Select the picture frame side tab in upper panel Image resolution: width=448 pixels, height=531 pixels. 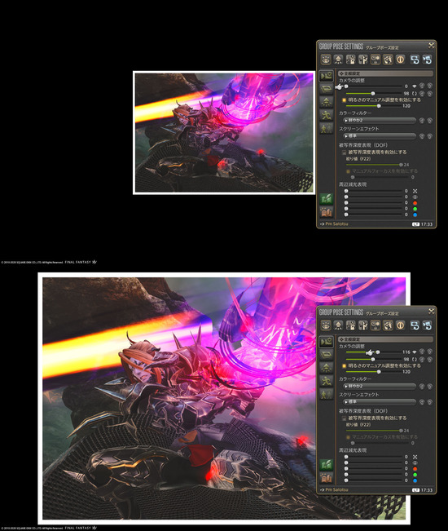pos(327,89)
